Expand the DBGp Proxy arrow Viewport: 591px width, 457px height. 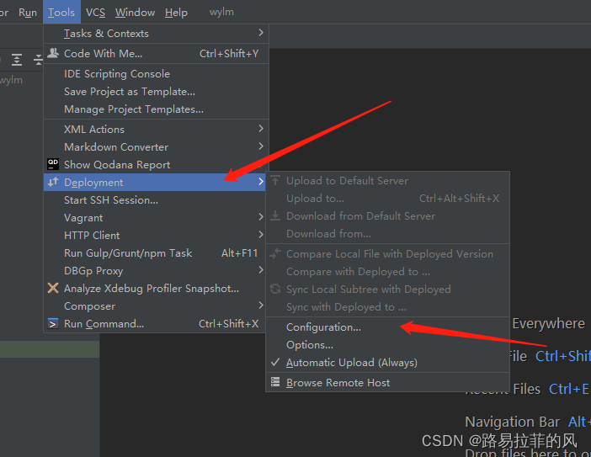coord(261,270)
